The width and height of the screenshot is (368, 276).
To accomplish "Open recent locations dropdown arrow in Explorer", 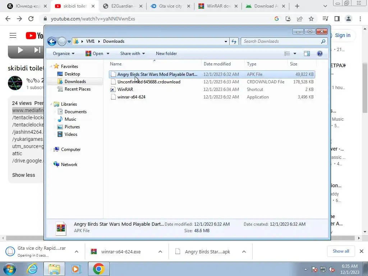I will (69, 42).
